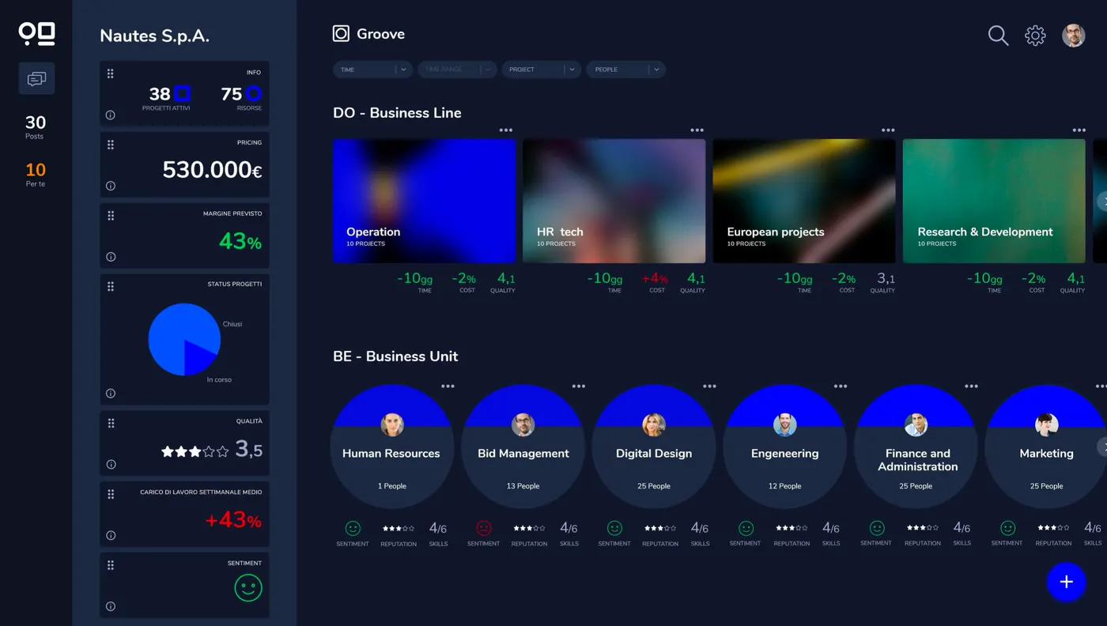Open more options for Finance and Administration unit
1107x626 pixels.
(971, 387)
